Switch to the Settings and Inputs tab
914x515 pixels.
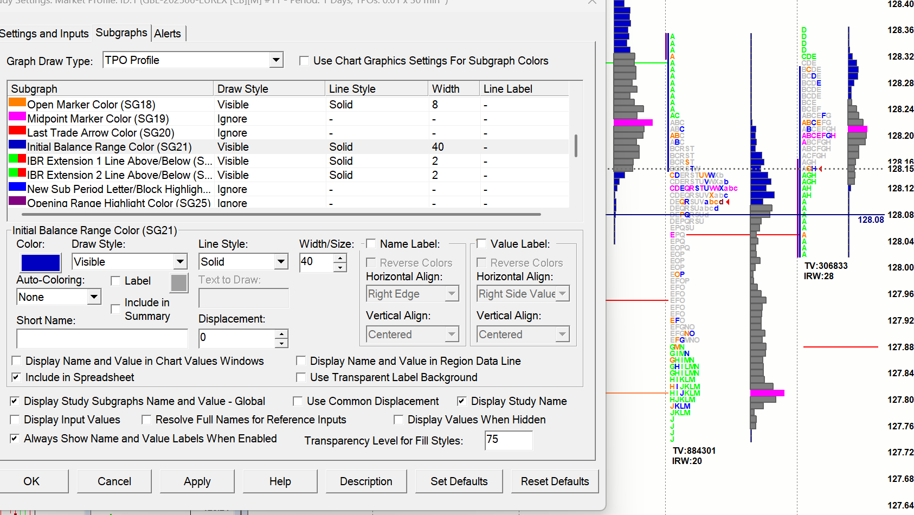click(x=44, y=34)
